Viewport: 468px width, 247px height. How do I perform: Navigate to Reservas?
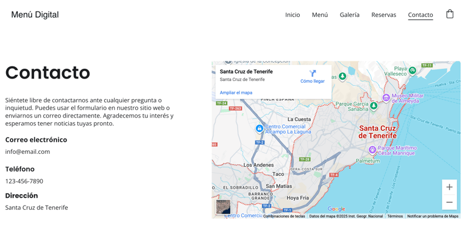(x=383, y=15)
